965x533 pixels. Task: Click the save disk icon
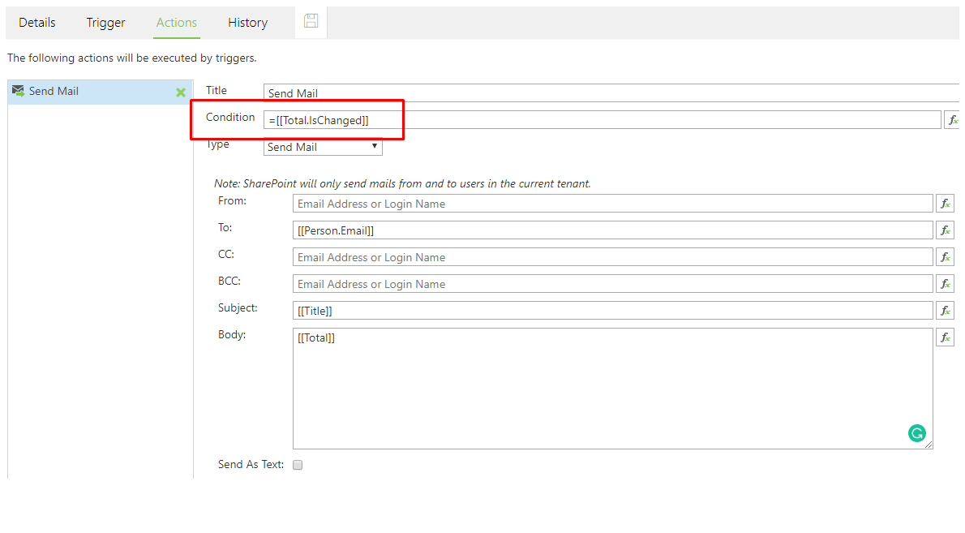[311, 22]
